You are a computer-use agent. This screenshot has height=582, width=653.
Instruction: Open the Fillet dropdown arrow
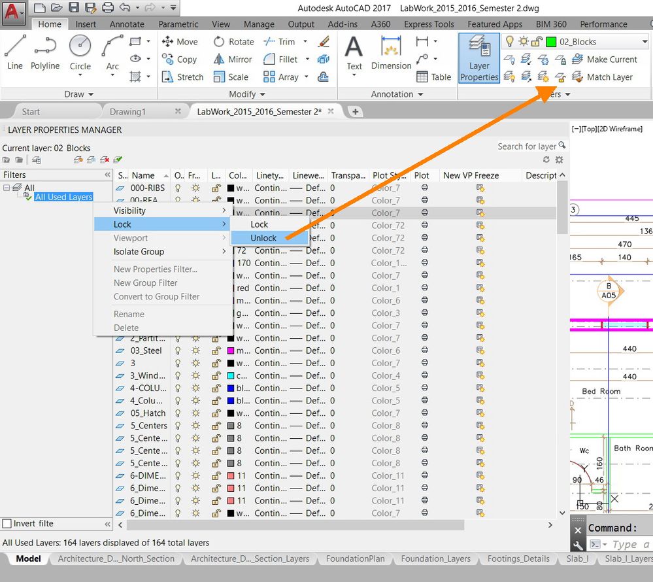tap(307, 59)
